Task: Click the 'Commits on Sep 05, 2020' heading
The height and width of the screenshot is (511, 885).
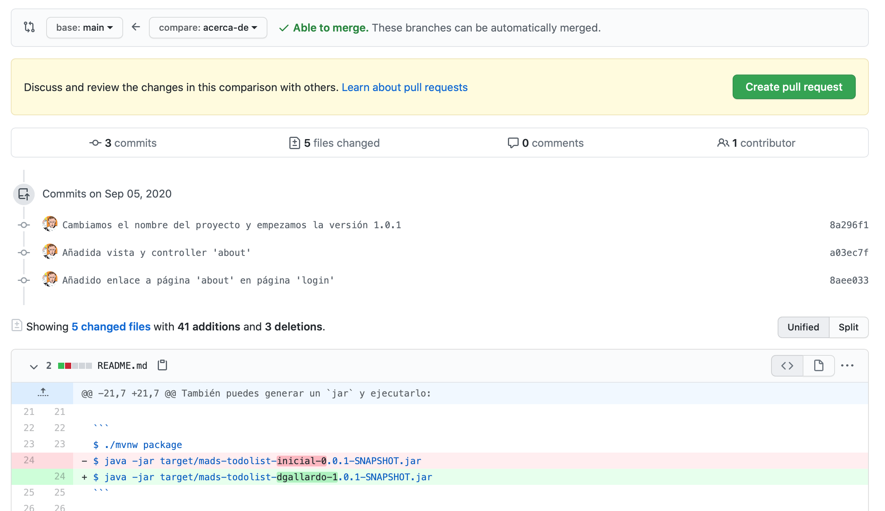Action: click(107, 194)
